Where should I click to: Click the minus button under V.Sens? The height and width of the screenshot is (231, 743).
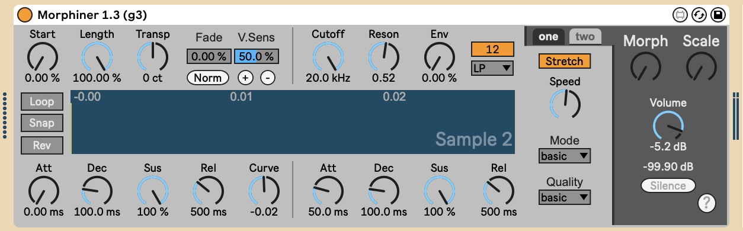click(x=268, y=78)
